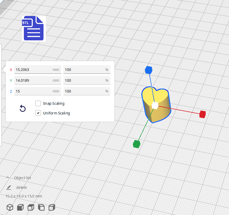Click the white center uniform scale handle

pos(155,105)
